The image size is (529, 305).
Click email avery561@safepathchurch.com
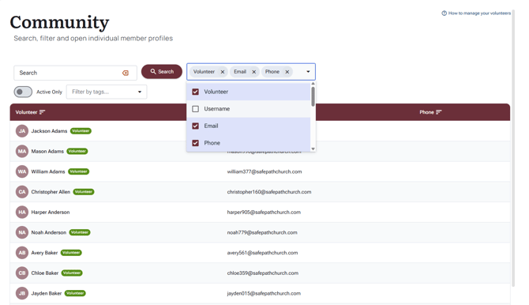[262, 253]
